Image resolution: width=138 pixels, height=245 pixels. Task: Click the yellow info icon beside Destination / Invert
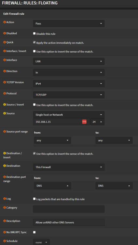coord(5,153)
